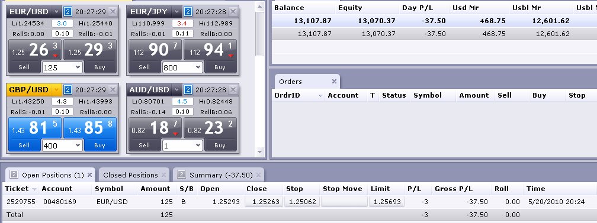Viewport: 597px width, 223px height.
Task: Click the GBP/USD spread value 4.3
Action: [x=62, y=102]
